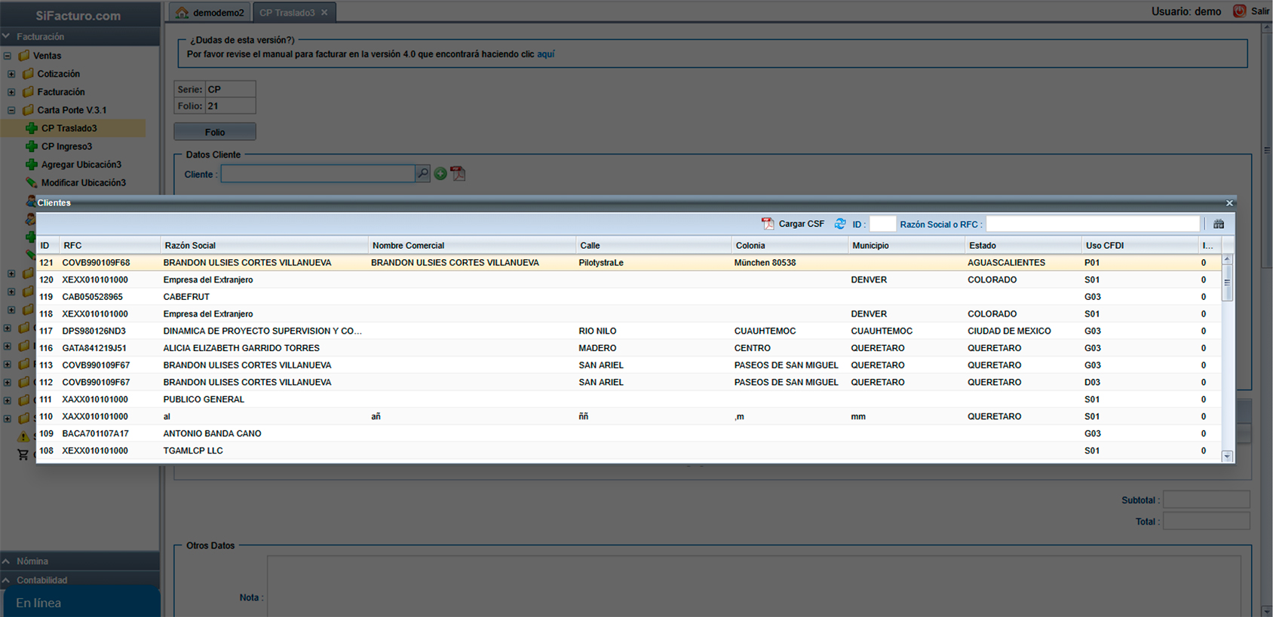
Task: Collapse the Carta Porte V.3.1 folder
Action: point(11,110)
